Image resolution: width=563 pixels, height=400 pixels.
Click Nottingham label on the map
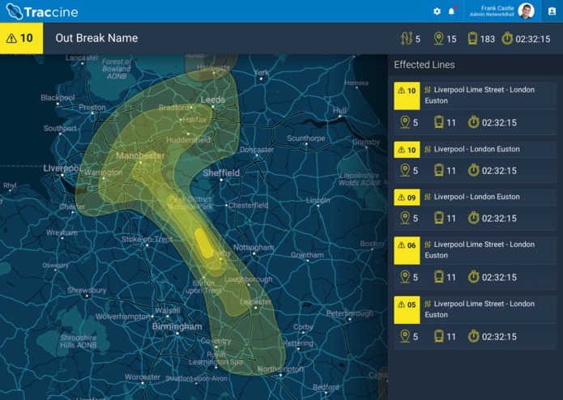point(254,247)
